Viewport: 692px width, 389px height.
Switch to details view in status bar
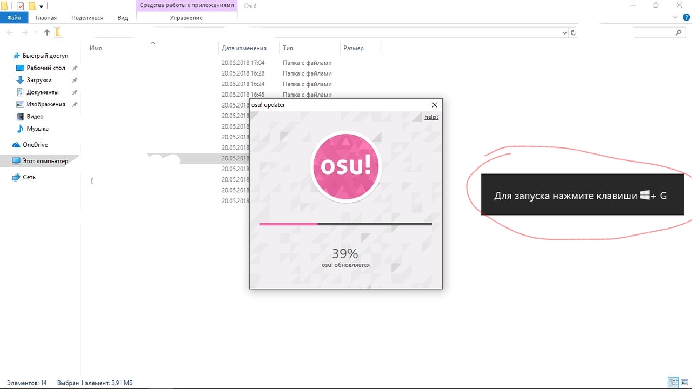pos(673,383)
